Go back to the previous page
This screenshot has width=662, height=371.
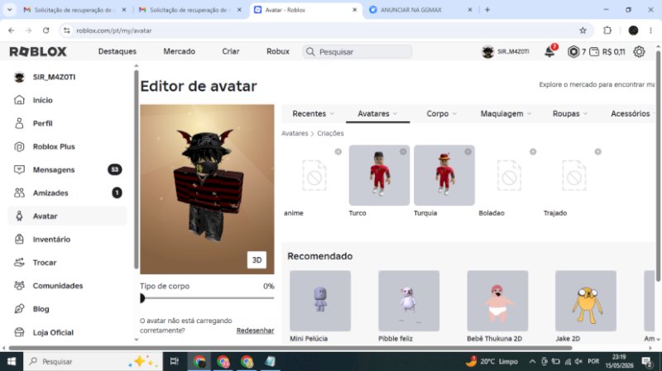pos(12,31)
